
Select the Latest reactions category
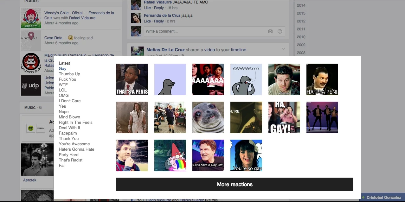[x=64, y=63]
